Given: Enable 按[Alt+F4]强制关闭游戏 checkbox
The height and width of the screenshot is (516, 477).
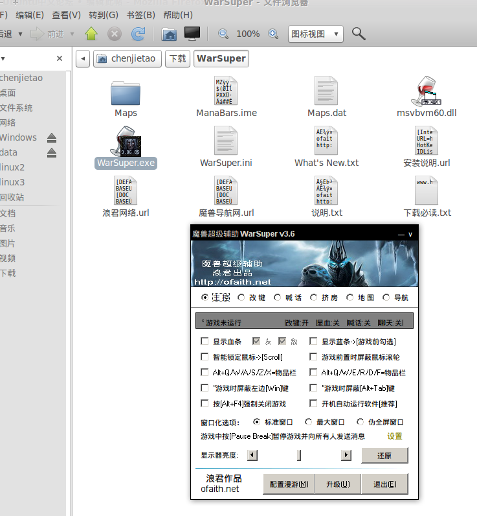Looking at the screenshot, I should coord(205,403).
